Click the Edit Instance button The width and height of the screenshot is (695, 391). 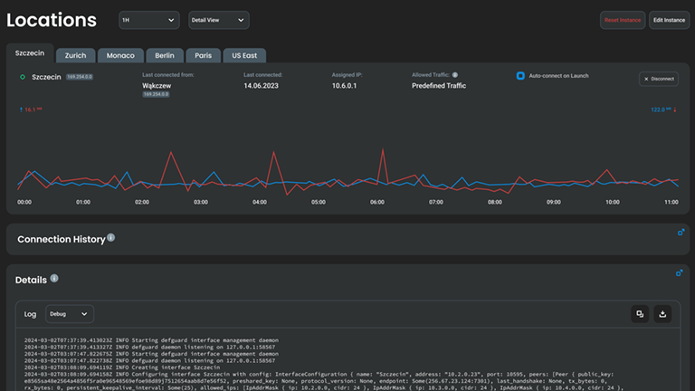coord(669,20)
